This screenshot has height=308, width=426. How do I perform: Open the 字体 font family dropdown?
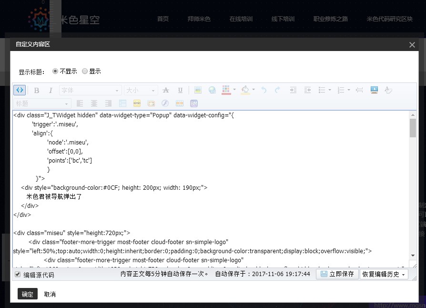(91, 90)
